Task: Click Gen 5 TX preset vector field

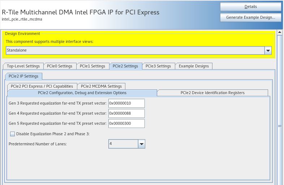Action: pos(126,123)
